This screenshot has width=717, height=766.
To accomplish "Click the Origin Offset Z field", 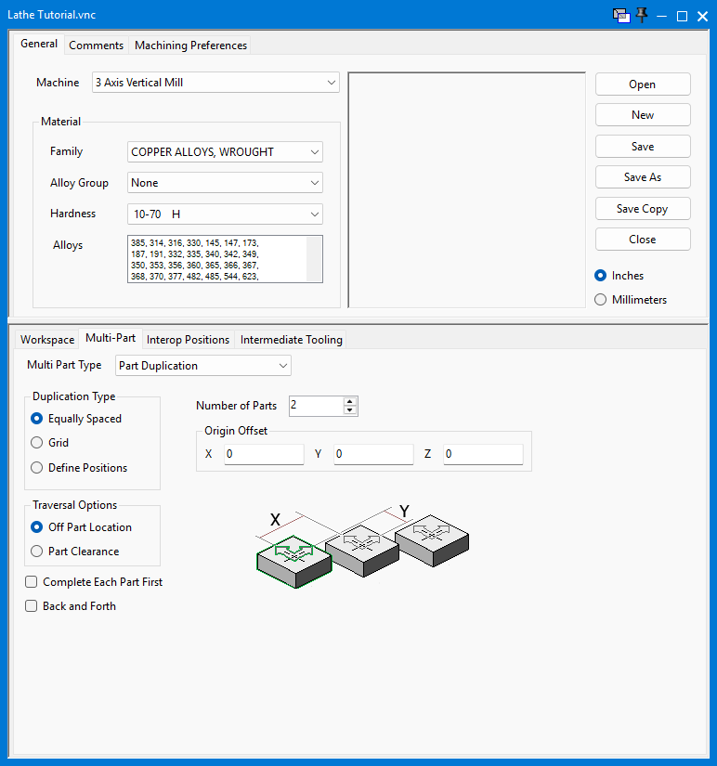I will point(483,454).
